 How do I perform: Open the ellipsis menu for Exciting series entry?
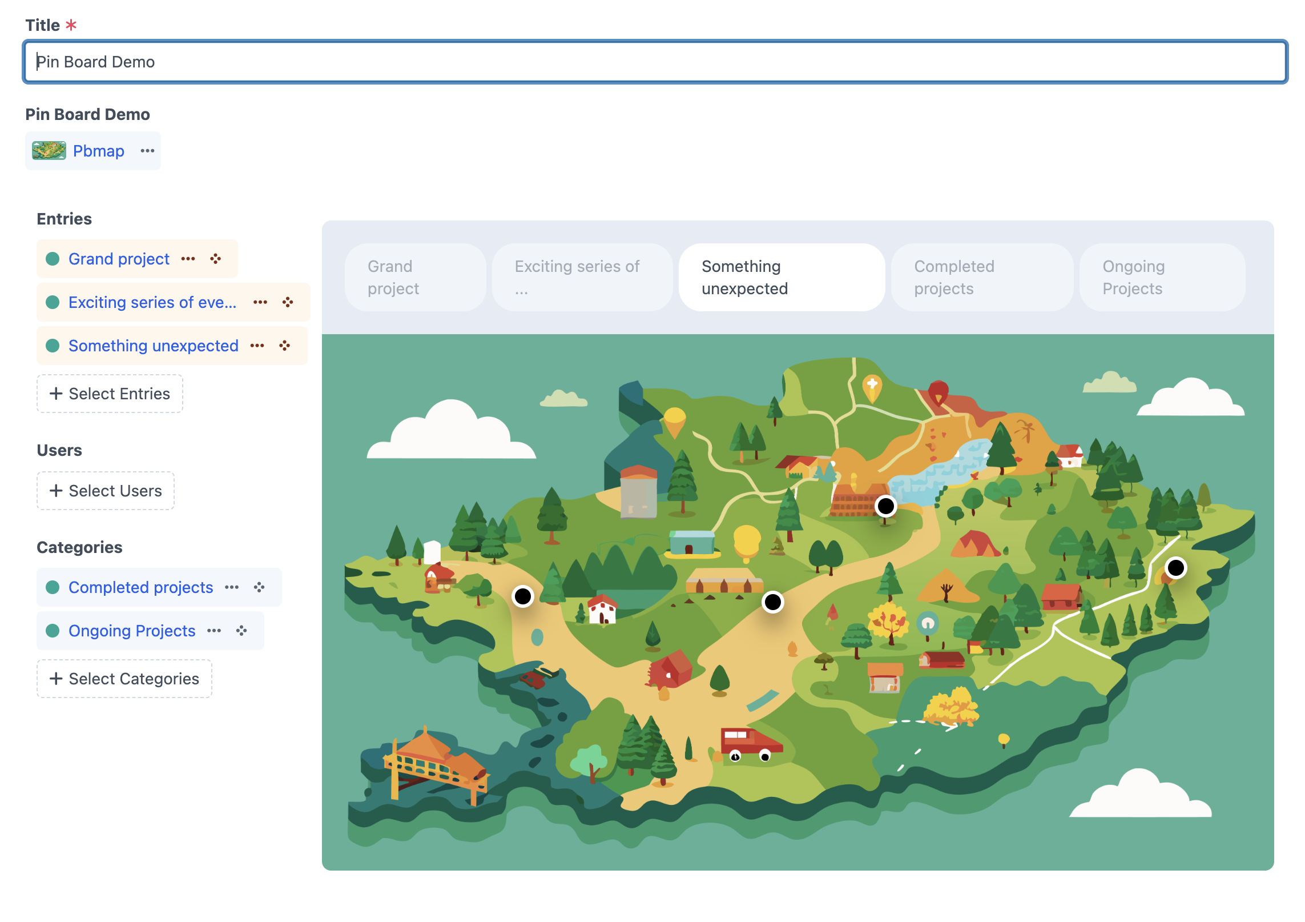click(x=260, y=302)
